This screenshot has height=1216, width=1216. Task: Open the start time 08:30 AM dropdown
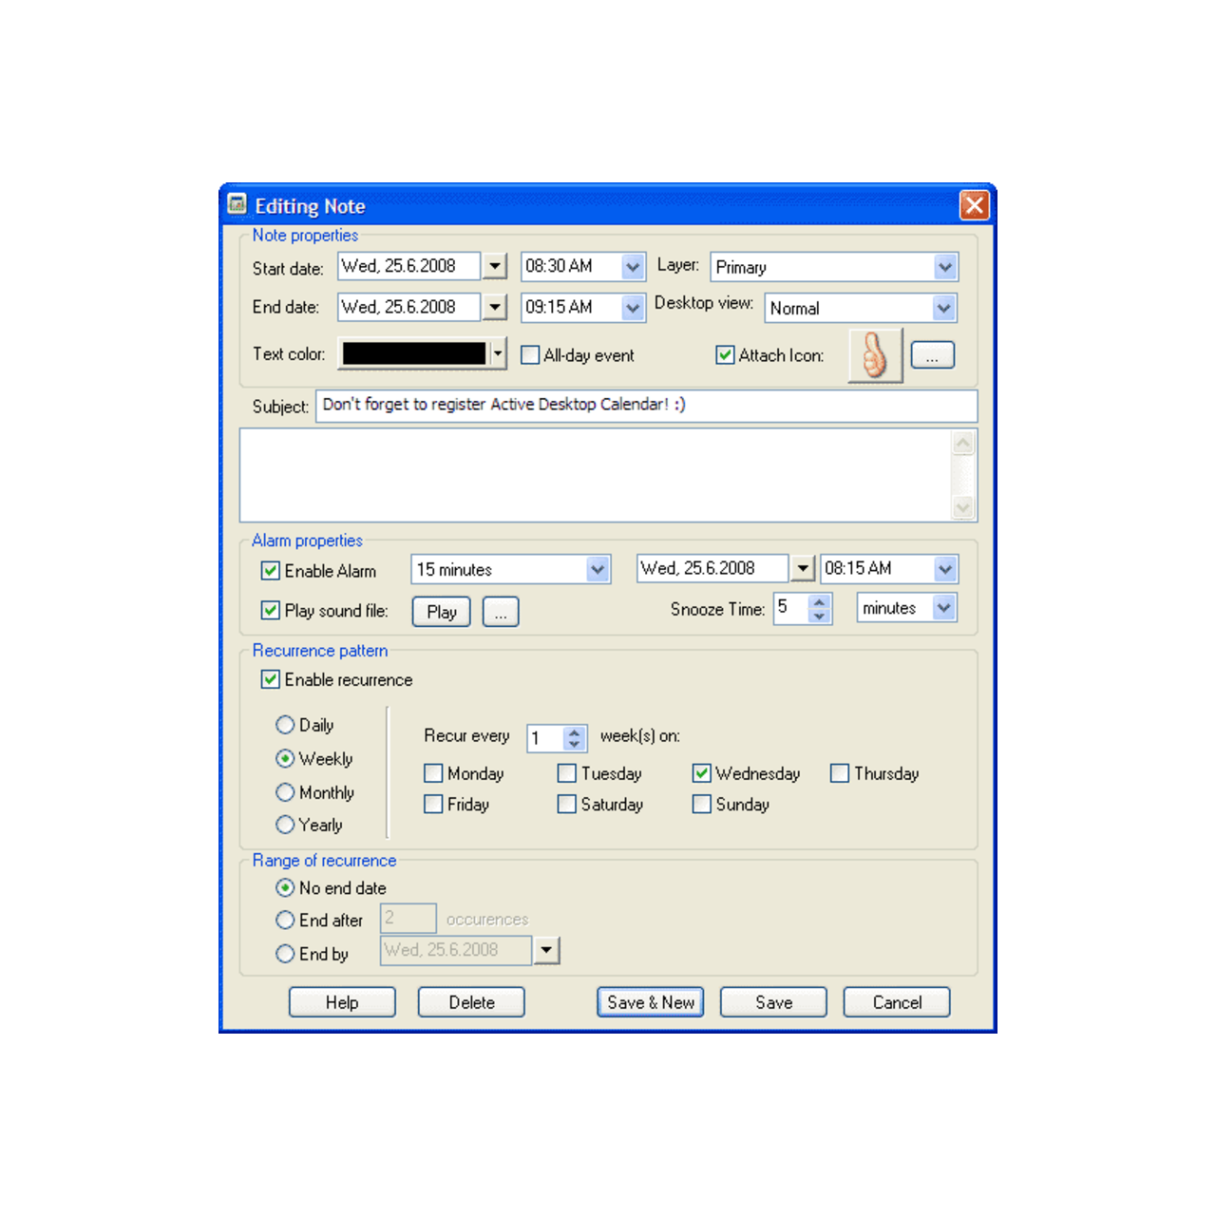[x=633, y=267]
